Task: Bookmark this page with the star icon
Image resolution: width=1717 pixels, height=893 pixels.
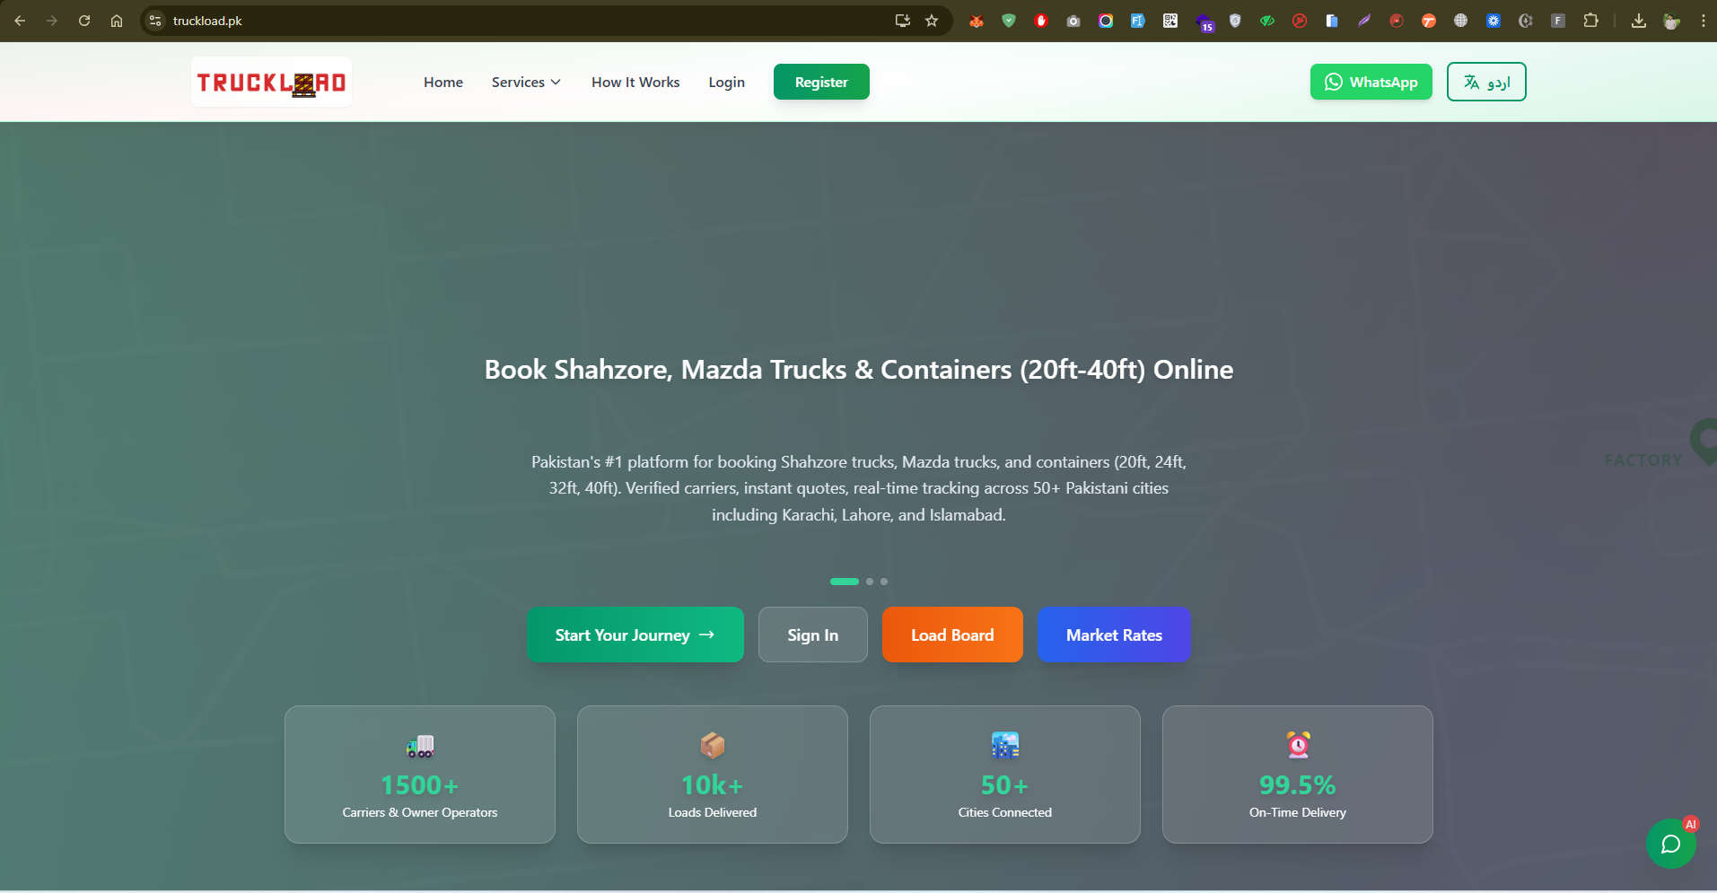Action: [x=932, y=21]
